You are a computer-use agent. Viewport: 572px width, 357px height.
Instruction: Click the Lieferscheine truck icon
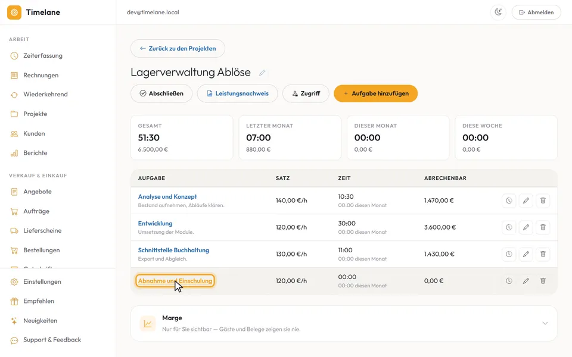point(14,231)
